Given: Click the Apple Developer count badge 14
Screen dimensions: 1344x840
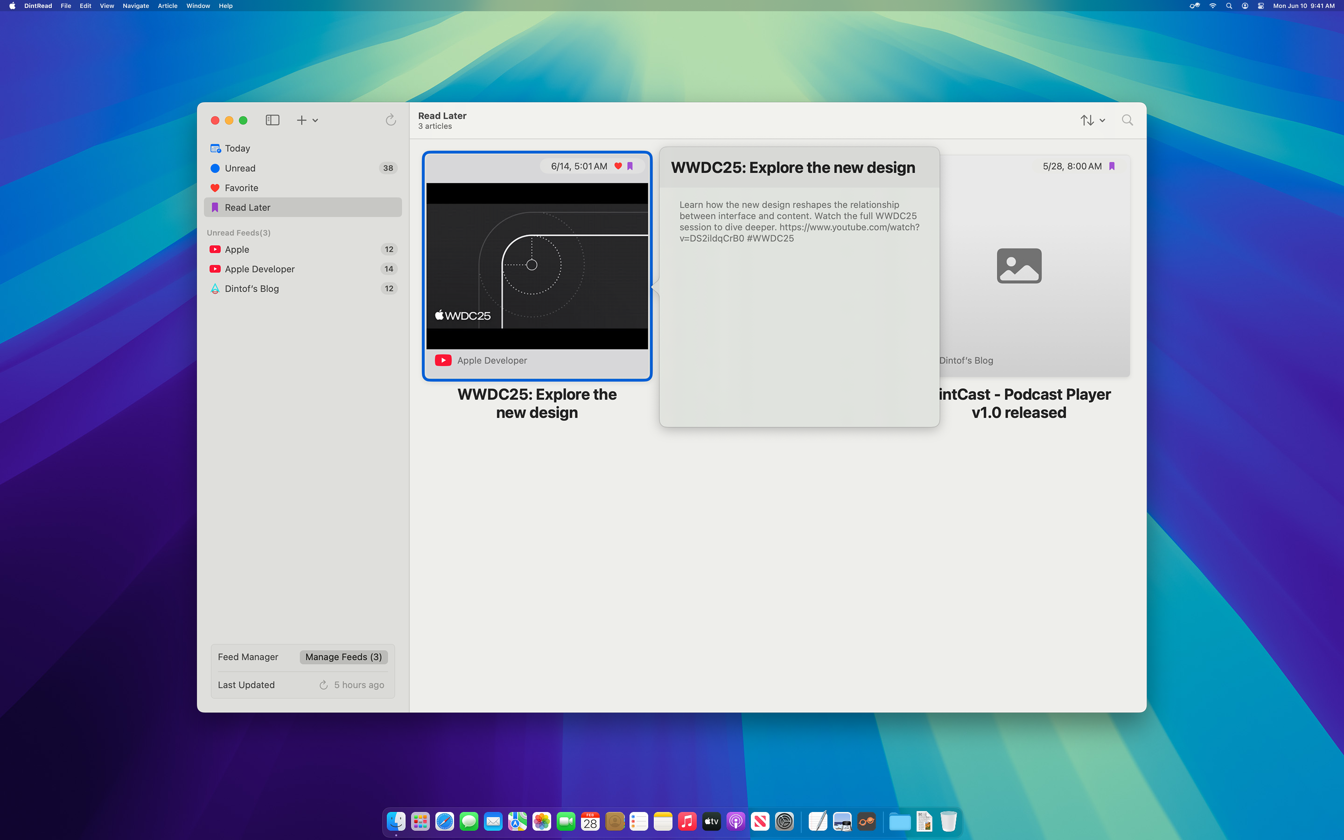Looking at the screenshot, I should pyautogui.click(x=389, y=269).
